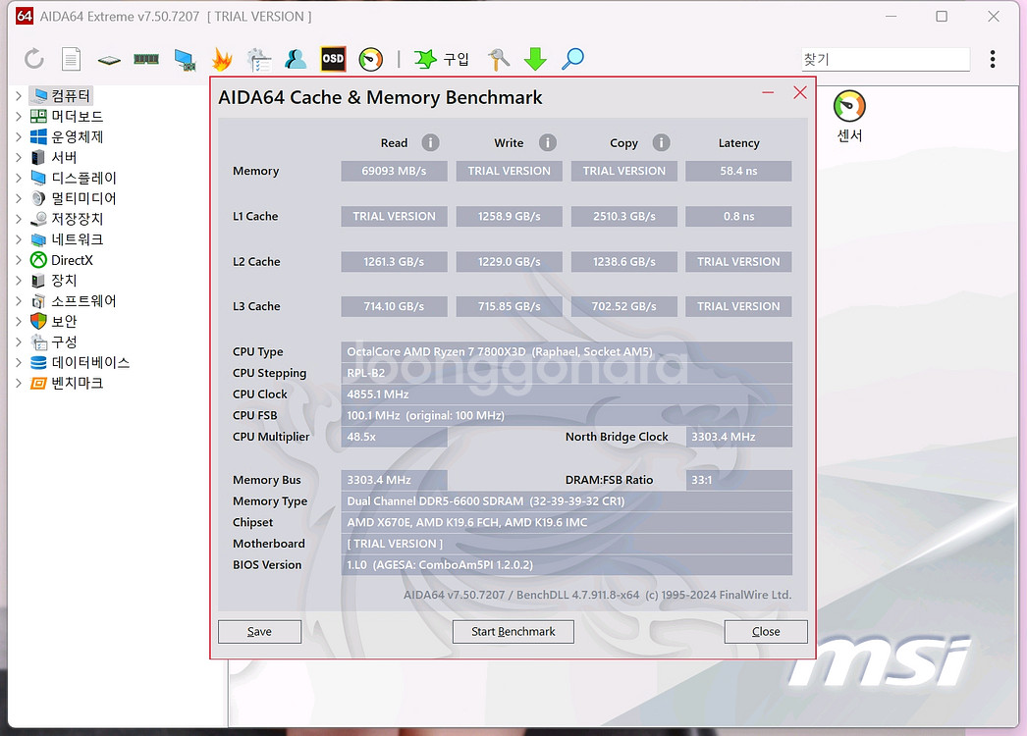Screen dimensions: 1027x736
Task: Launch the flame System Stability Test icon
Action: pyautogui.click(x=222, y=59)
